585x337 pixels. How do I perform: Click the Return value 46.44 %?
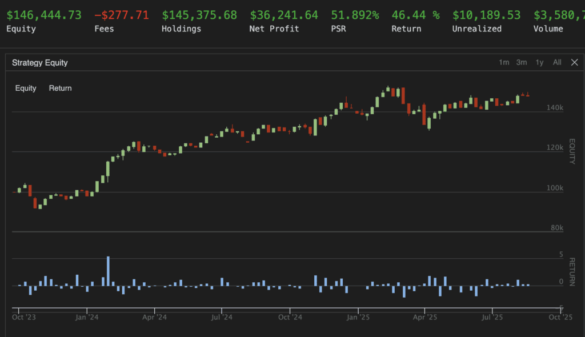pyautogui.click(x=416, y=15)
